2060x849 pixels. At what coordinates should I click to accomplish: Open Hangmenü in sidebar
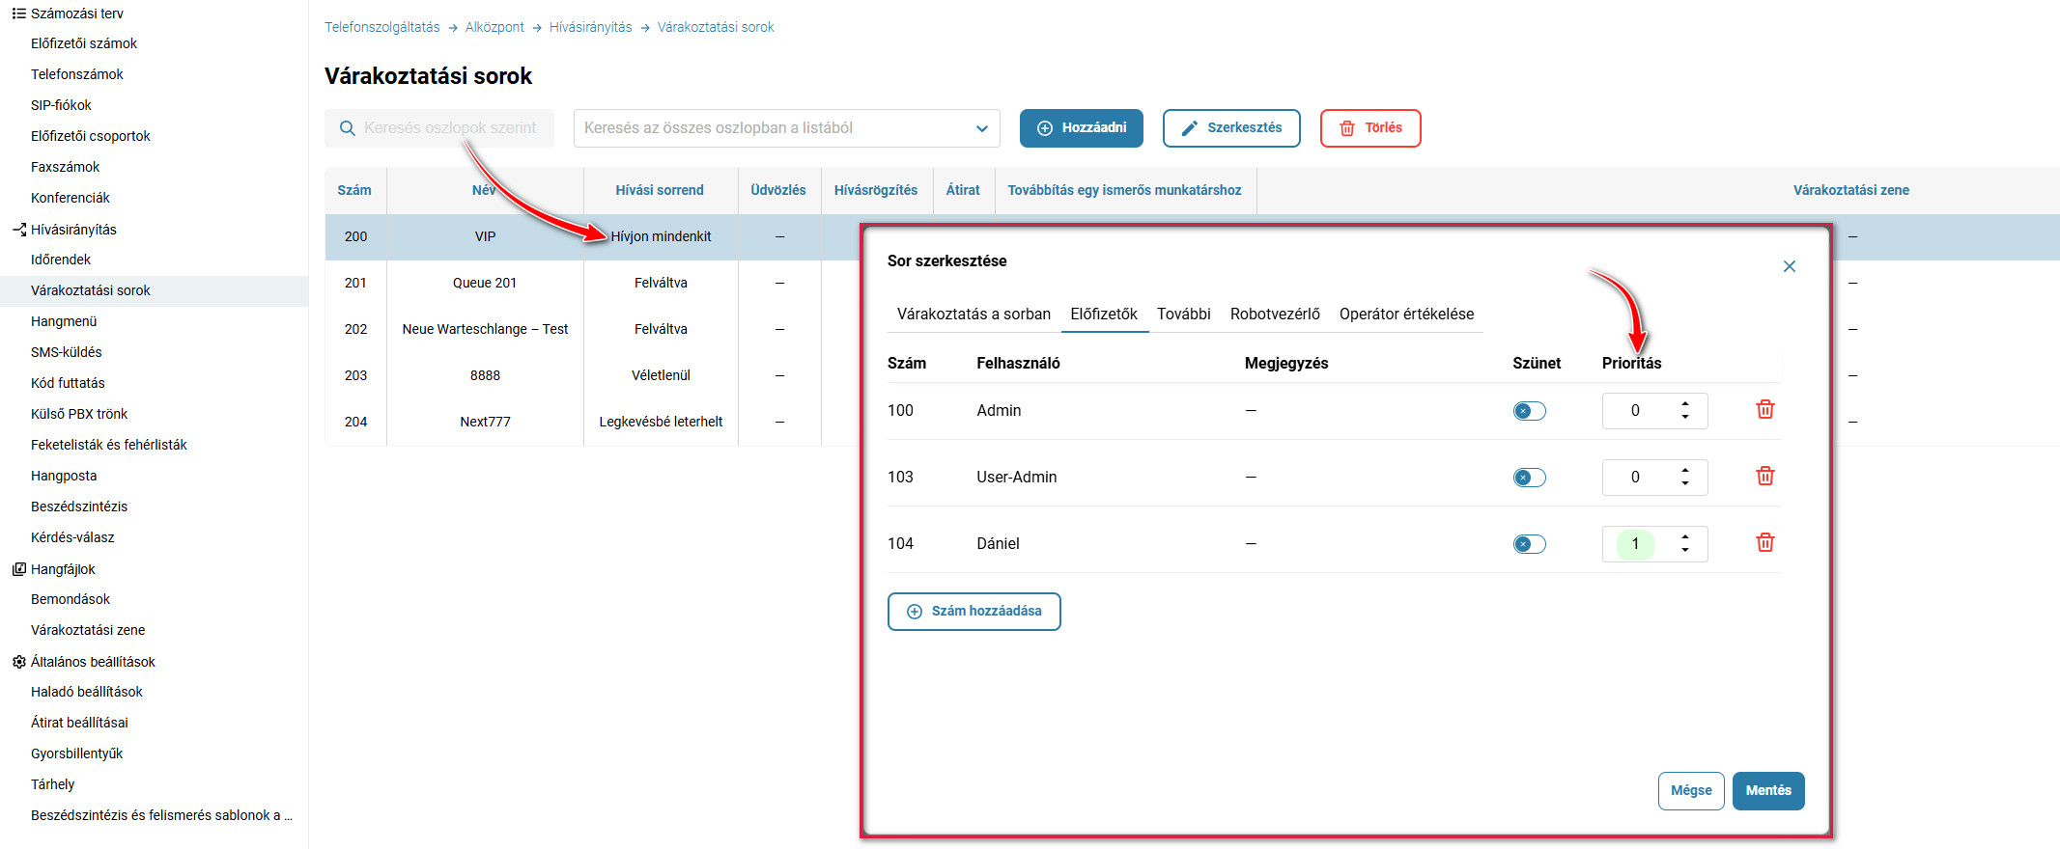coord(64,321)
